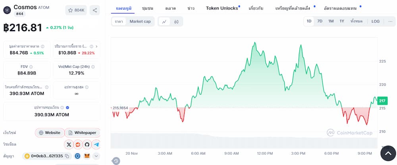Expand volume details arrow chevron
Viewport: 397px width, 165px height.
[96, 46]
